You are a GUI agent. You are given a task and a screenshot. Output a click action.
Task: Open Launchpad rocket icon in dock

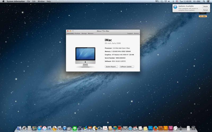(24, 128)
